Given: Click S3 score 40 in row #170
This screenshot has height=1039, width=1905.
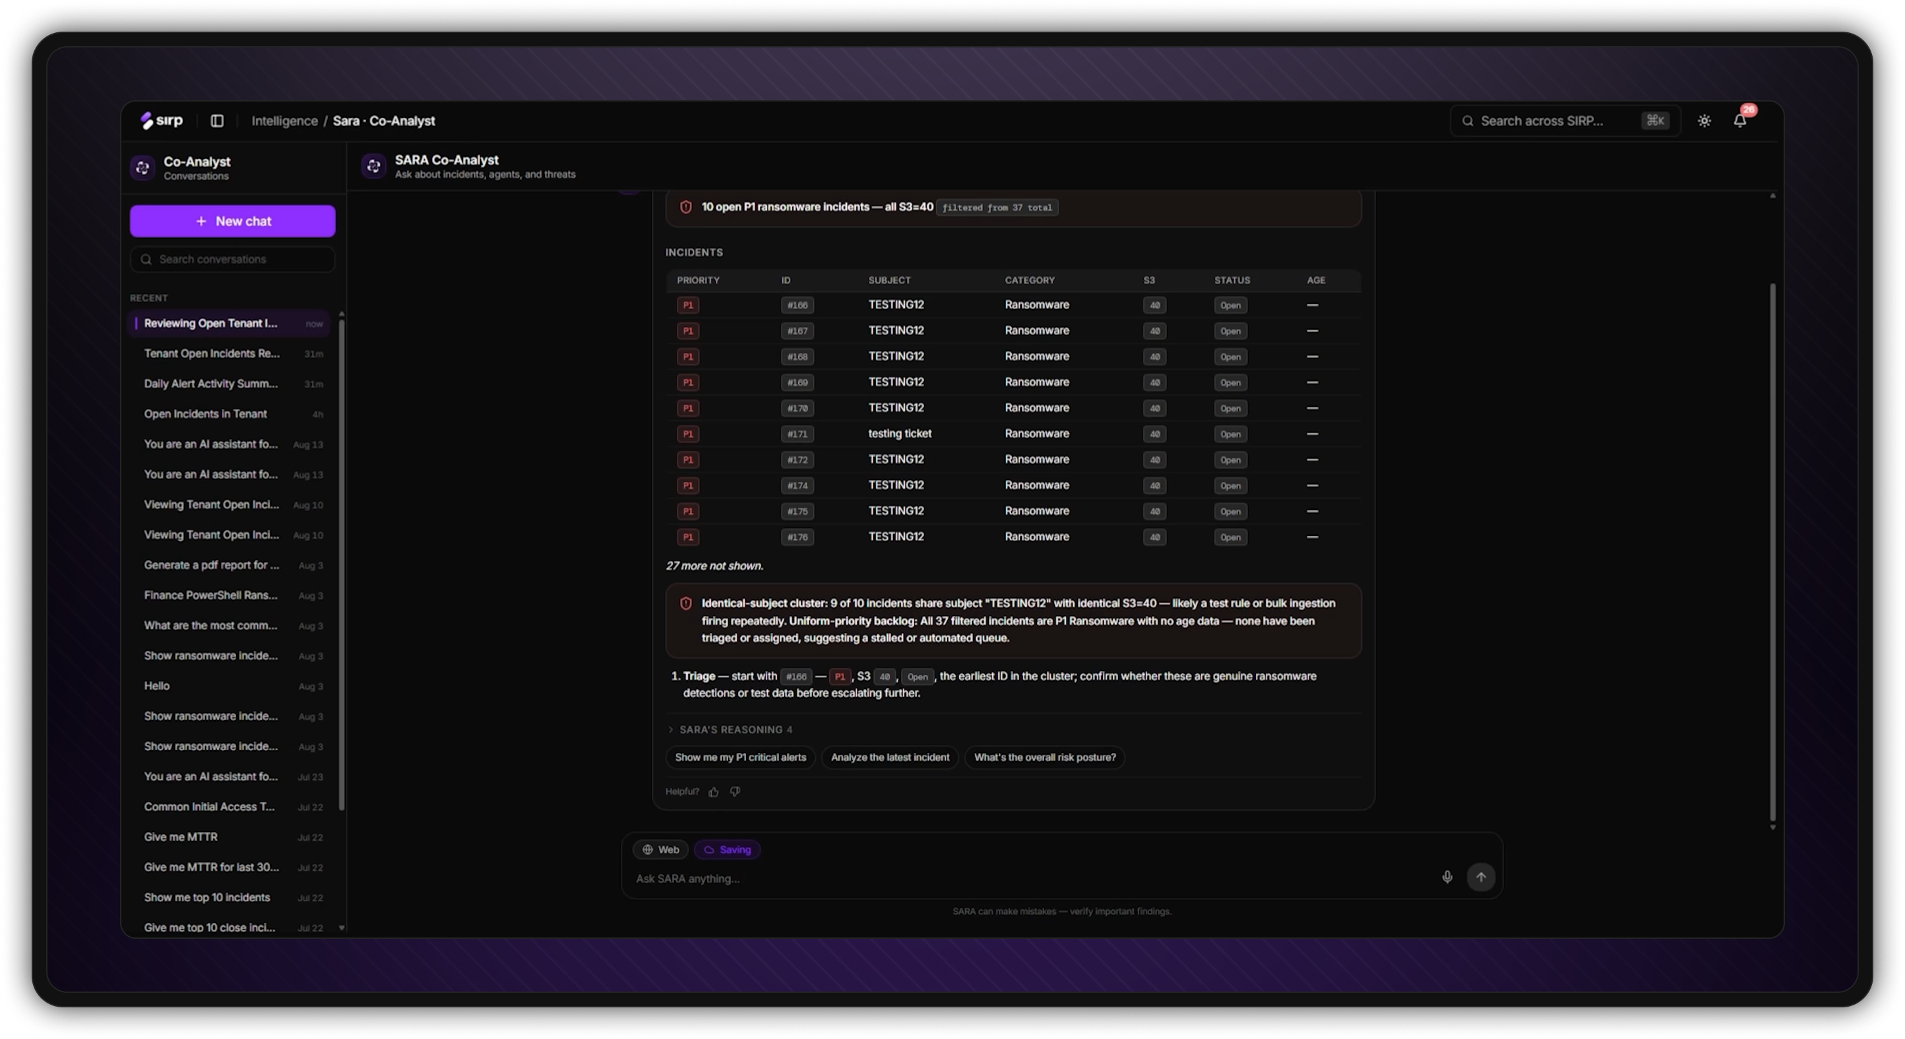Looking at the screenshot, I should (1154, 409).
